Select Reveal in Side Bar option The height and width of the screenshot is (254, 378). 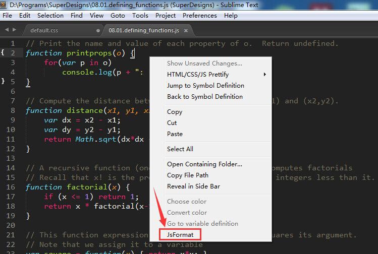[193, 186]
